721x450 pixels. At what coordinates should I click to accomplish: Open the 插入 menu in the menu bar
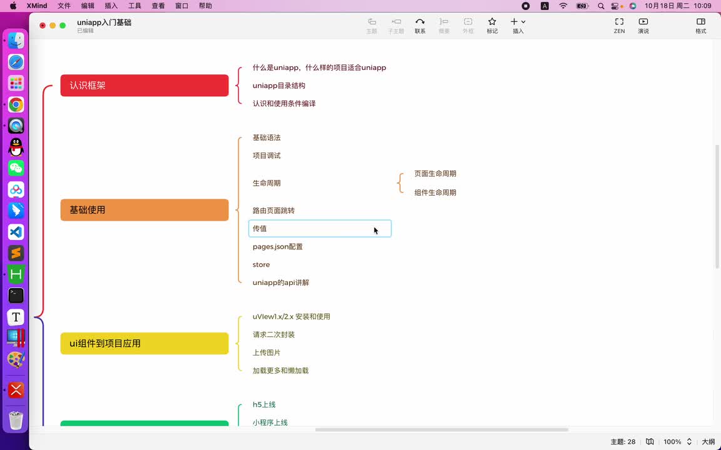(x=111, y=6)
